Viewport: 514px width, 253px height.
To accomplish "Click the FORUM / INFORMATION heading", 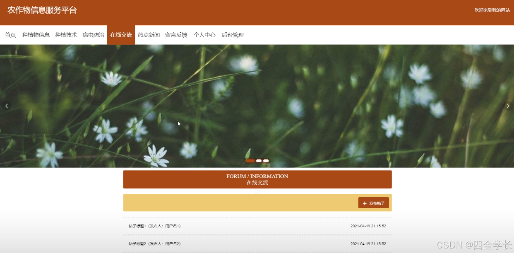I will [x=257, y=176].
